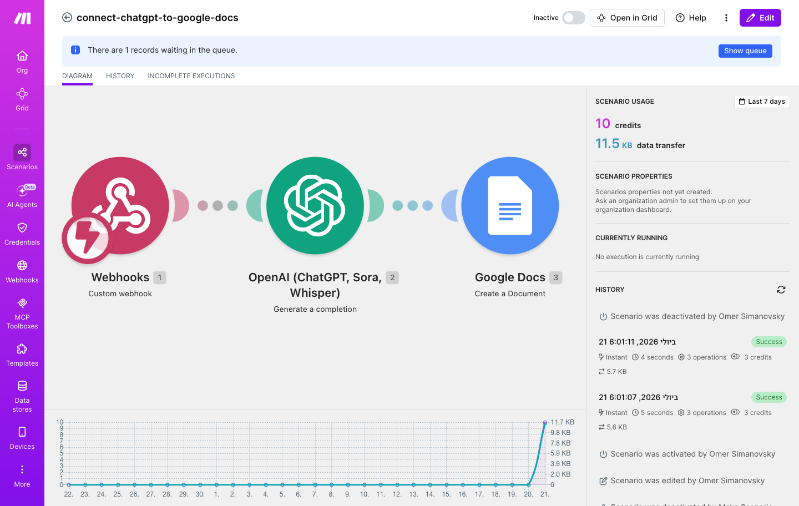This screenshot has height=506, width=799.
Task: Click the Webhooks module label
Action: [120, 277]
